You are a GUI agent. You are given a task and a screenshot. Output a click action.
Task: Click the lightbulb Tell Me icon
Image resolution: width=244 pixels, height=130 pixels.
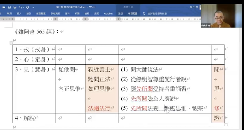coord(144,13)
